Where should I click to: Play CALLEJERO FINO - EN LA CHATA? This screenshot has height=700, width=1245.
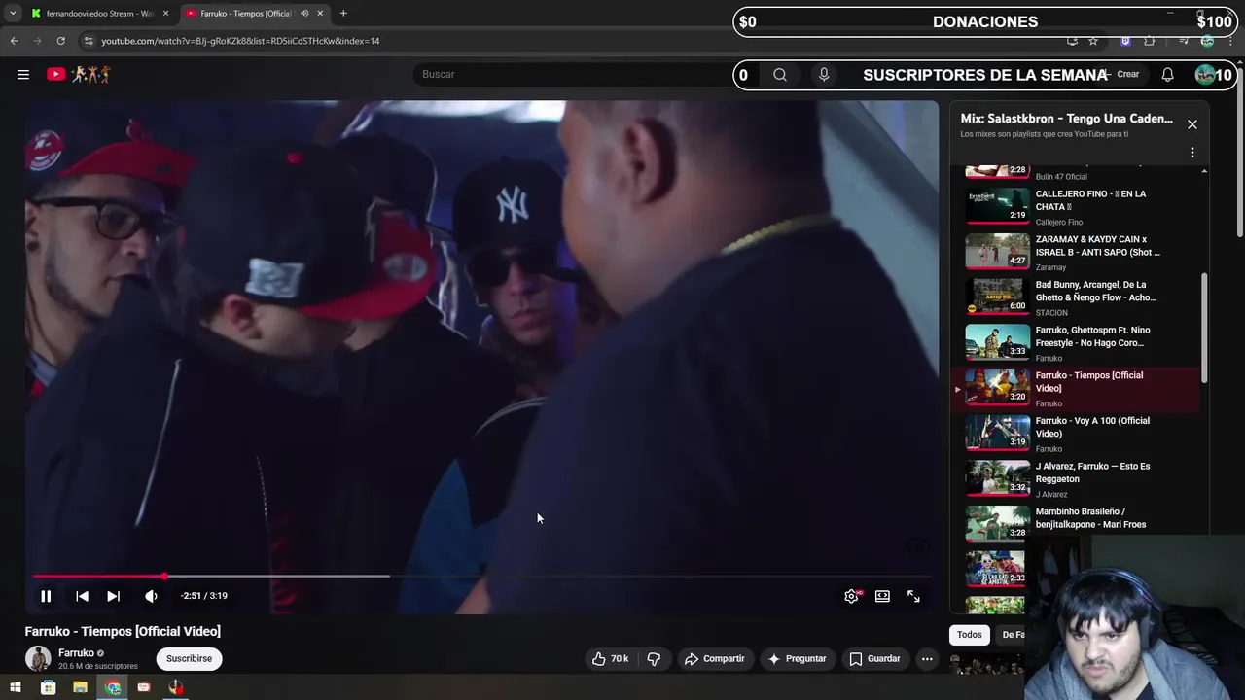pyautogui.click(x=1077, y=206)
